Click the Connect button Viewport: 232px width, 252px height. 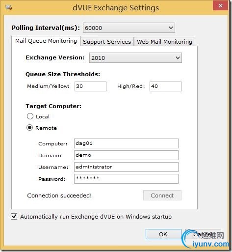point(162,195)
